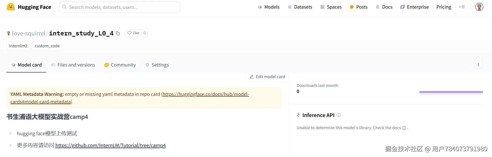The image size is (492, 157).
Task: Click the Edit model card button
Action: tap(267, 77)
